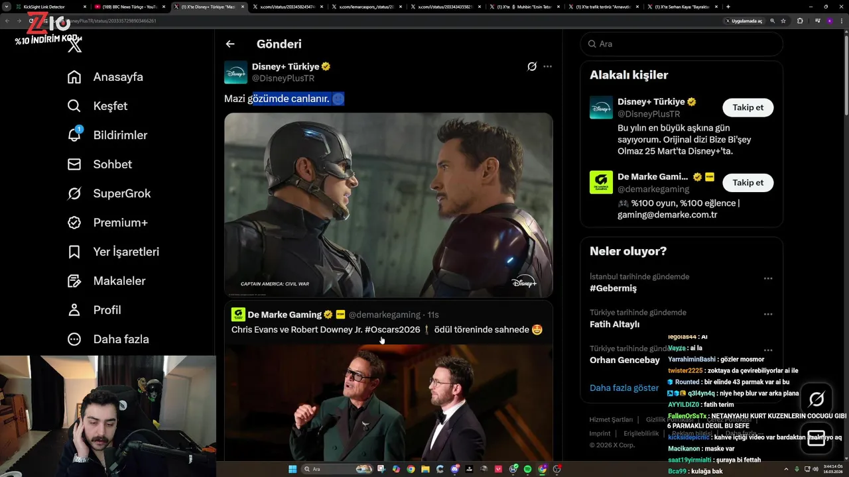849x477 pixels.
Task: Switch to the Serhan Kaya Bayraktar tab
Action: [x=682, y=7]
